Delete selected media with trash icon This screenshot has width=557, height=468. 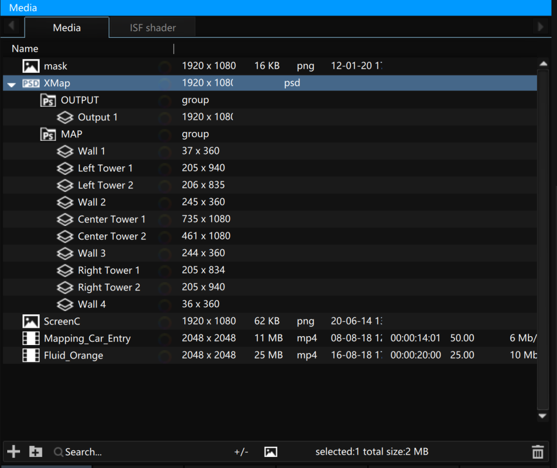[x=538, y=452]
